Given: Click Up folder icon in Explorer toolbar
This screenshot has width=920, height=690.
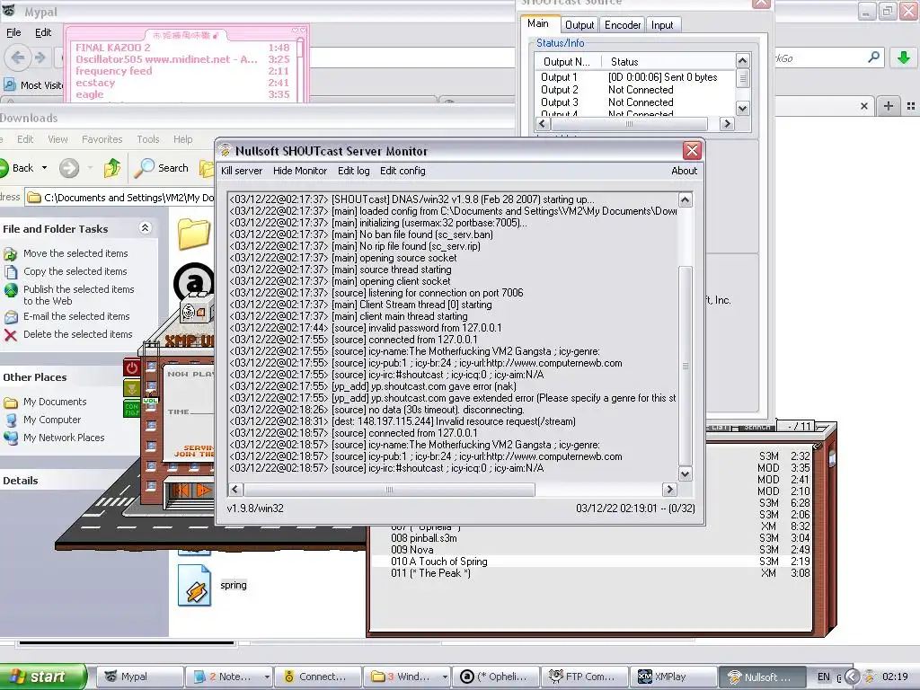Looking at the screenshot, I should tap(112, 168).
